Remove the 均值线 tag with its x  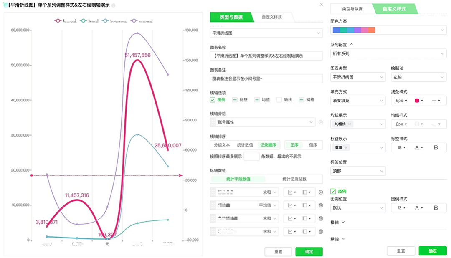350,124
